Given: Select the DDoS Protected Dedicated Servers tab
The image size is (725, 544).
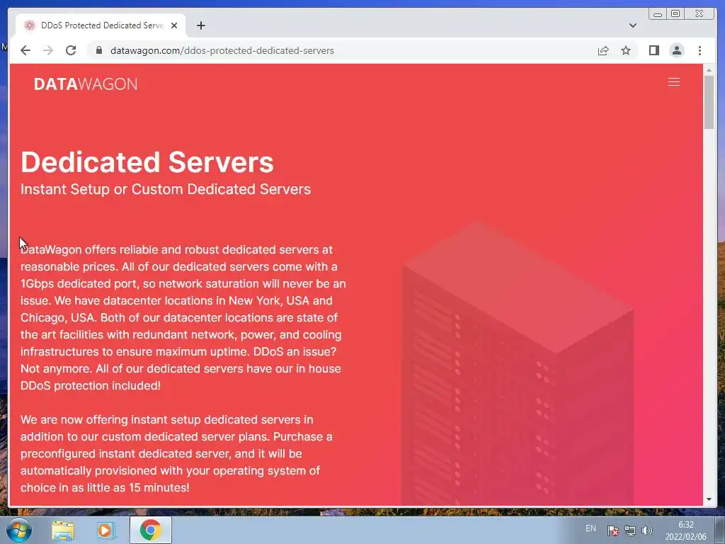Looking at the screenshot, I should (x=101, y=25).
